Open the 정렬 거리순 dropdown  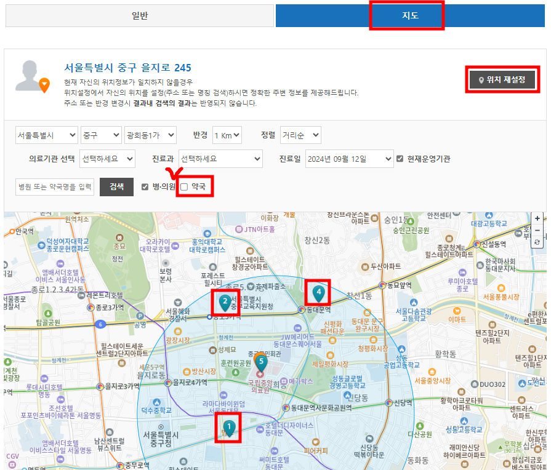pyautogui.click(x=300, y=135)
